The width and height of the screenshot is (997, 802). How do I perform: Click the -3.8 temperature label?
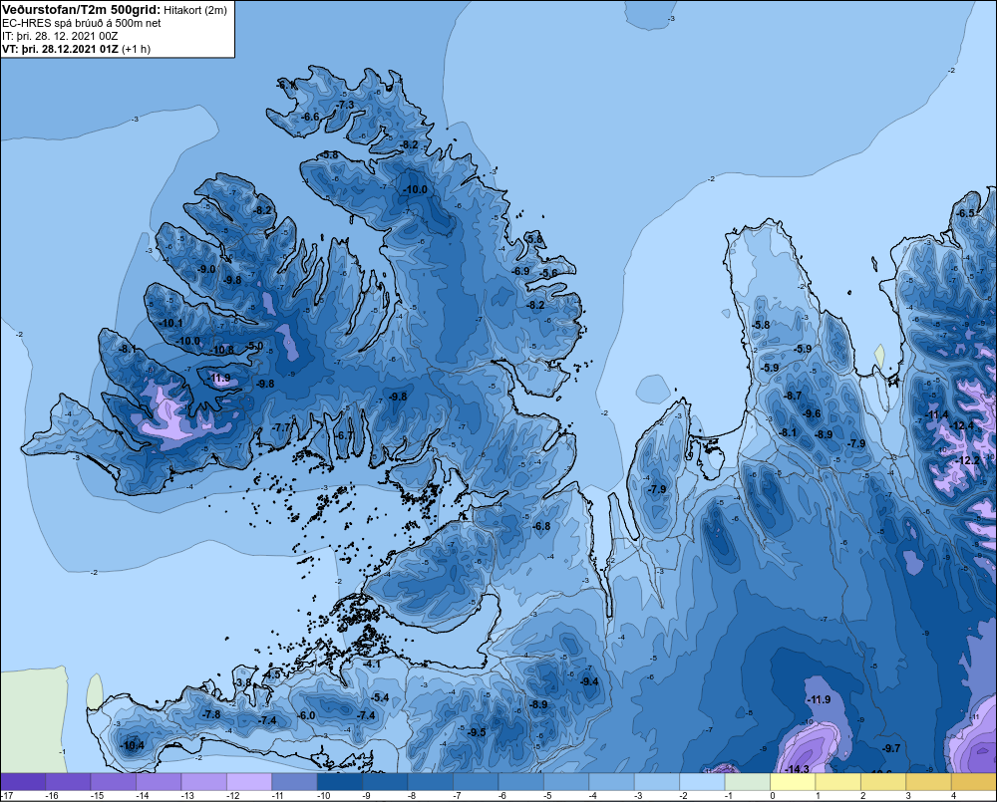(243, 682)
